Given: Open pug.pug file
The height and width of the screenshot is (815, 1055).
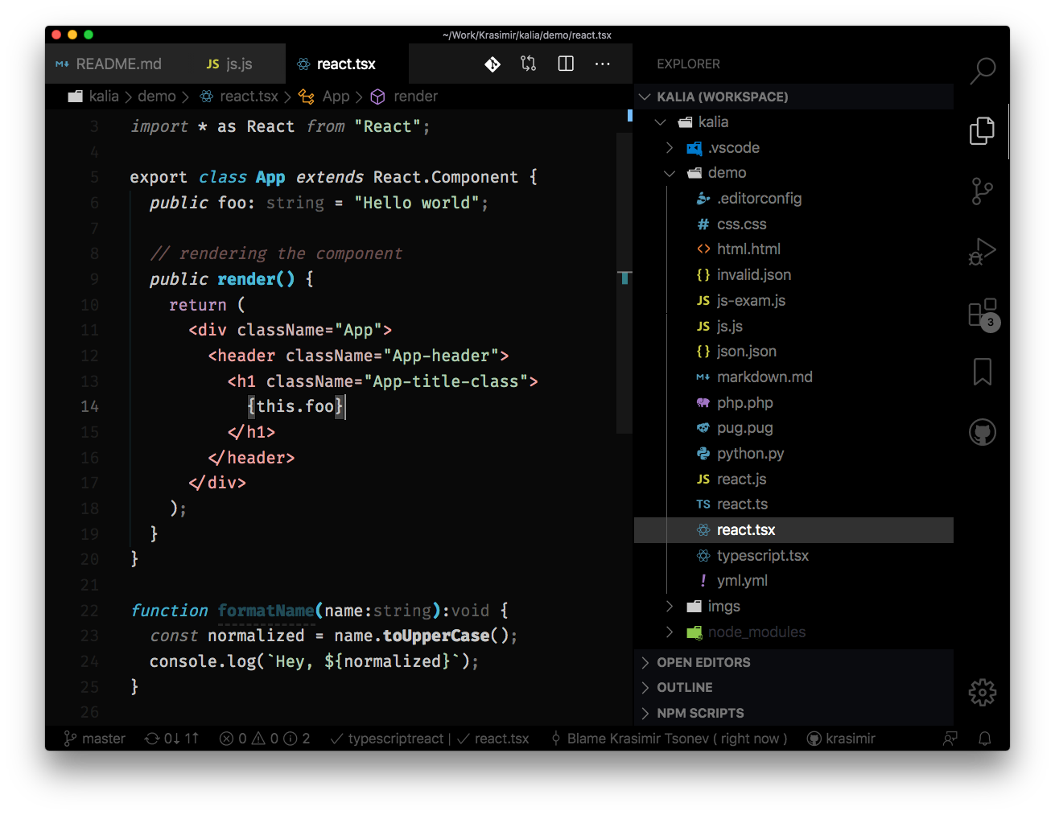Looking at the screenshot, I should tap(793, 428).
